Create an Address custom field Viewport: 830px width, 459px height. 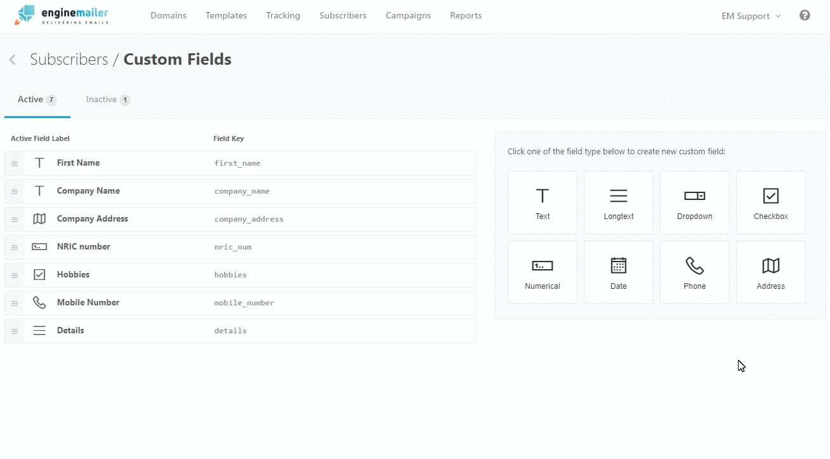point(771,272)
